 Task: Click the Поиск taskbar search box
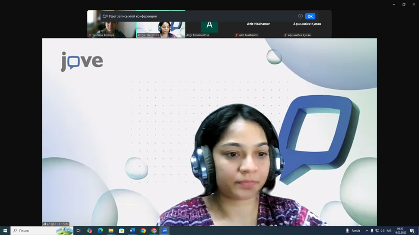point(42,231)
